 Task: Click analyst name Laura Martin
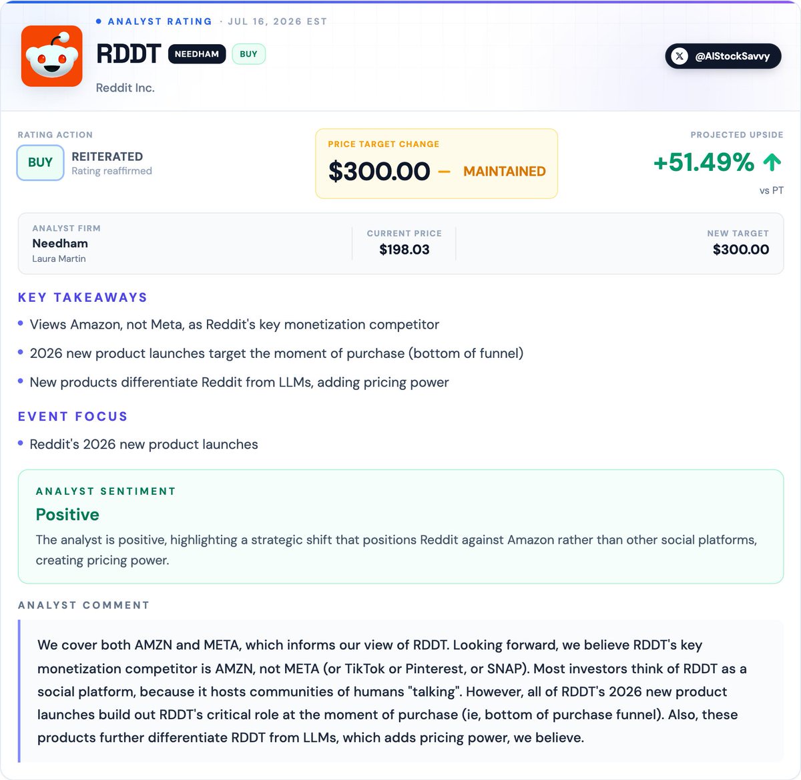[59, 258]
